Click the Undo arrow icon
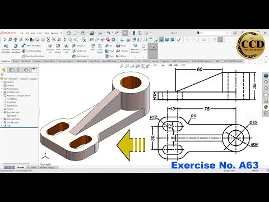This screenshot has width=269, height=202. click(108, 33)
